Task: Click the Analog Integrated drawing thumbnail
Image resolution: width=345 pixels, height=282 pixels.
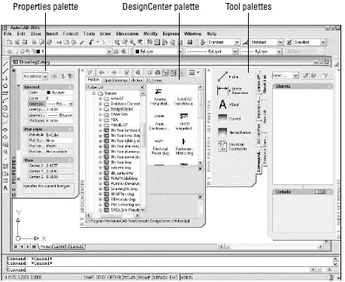Action: (159, 97)
